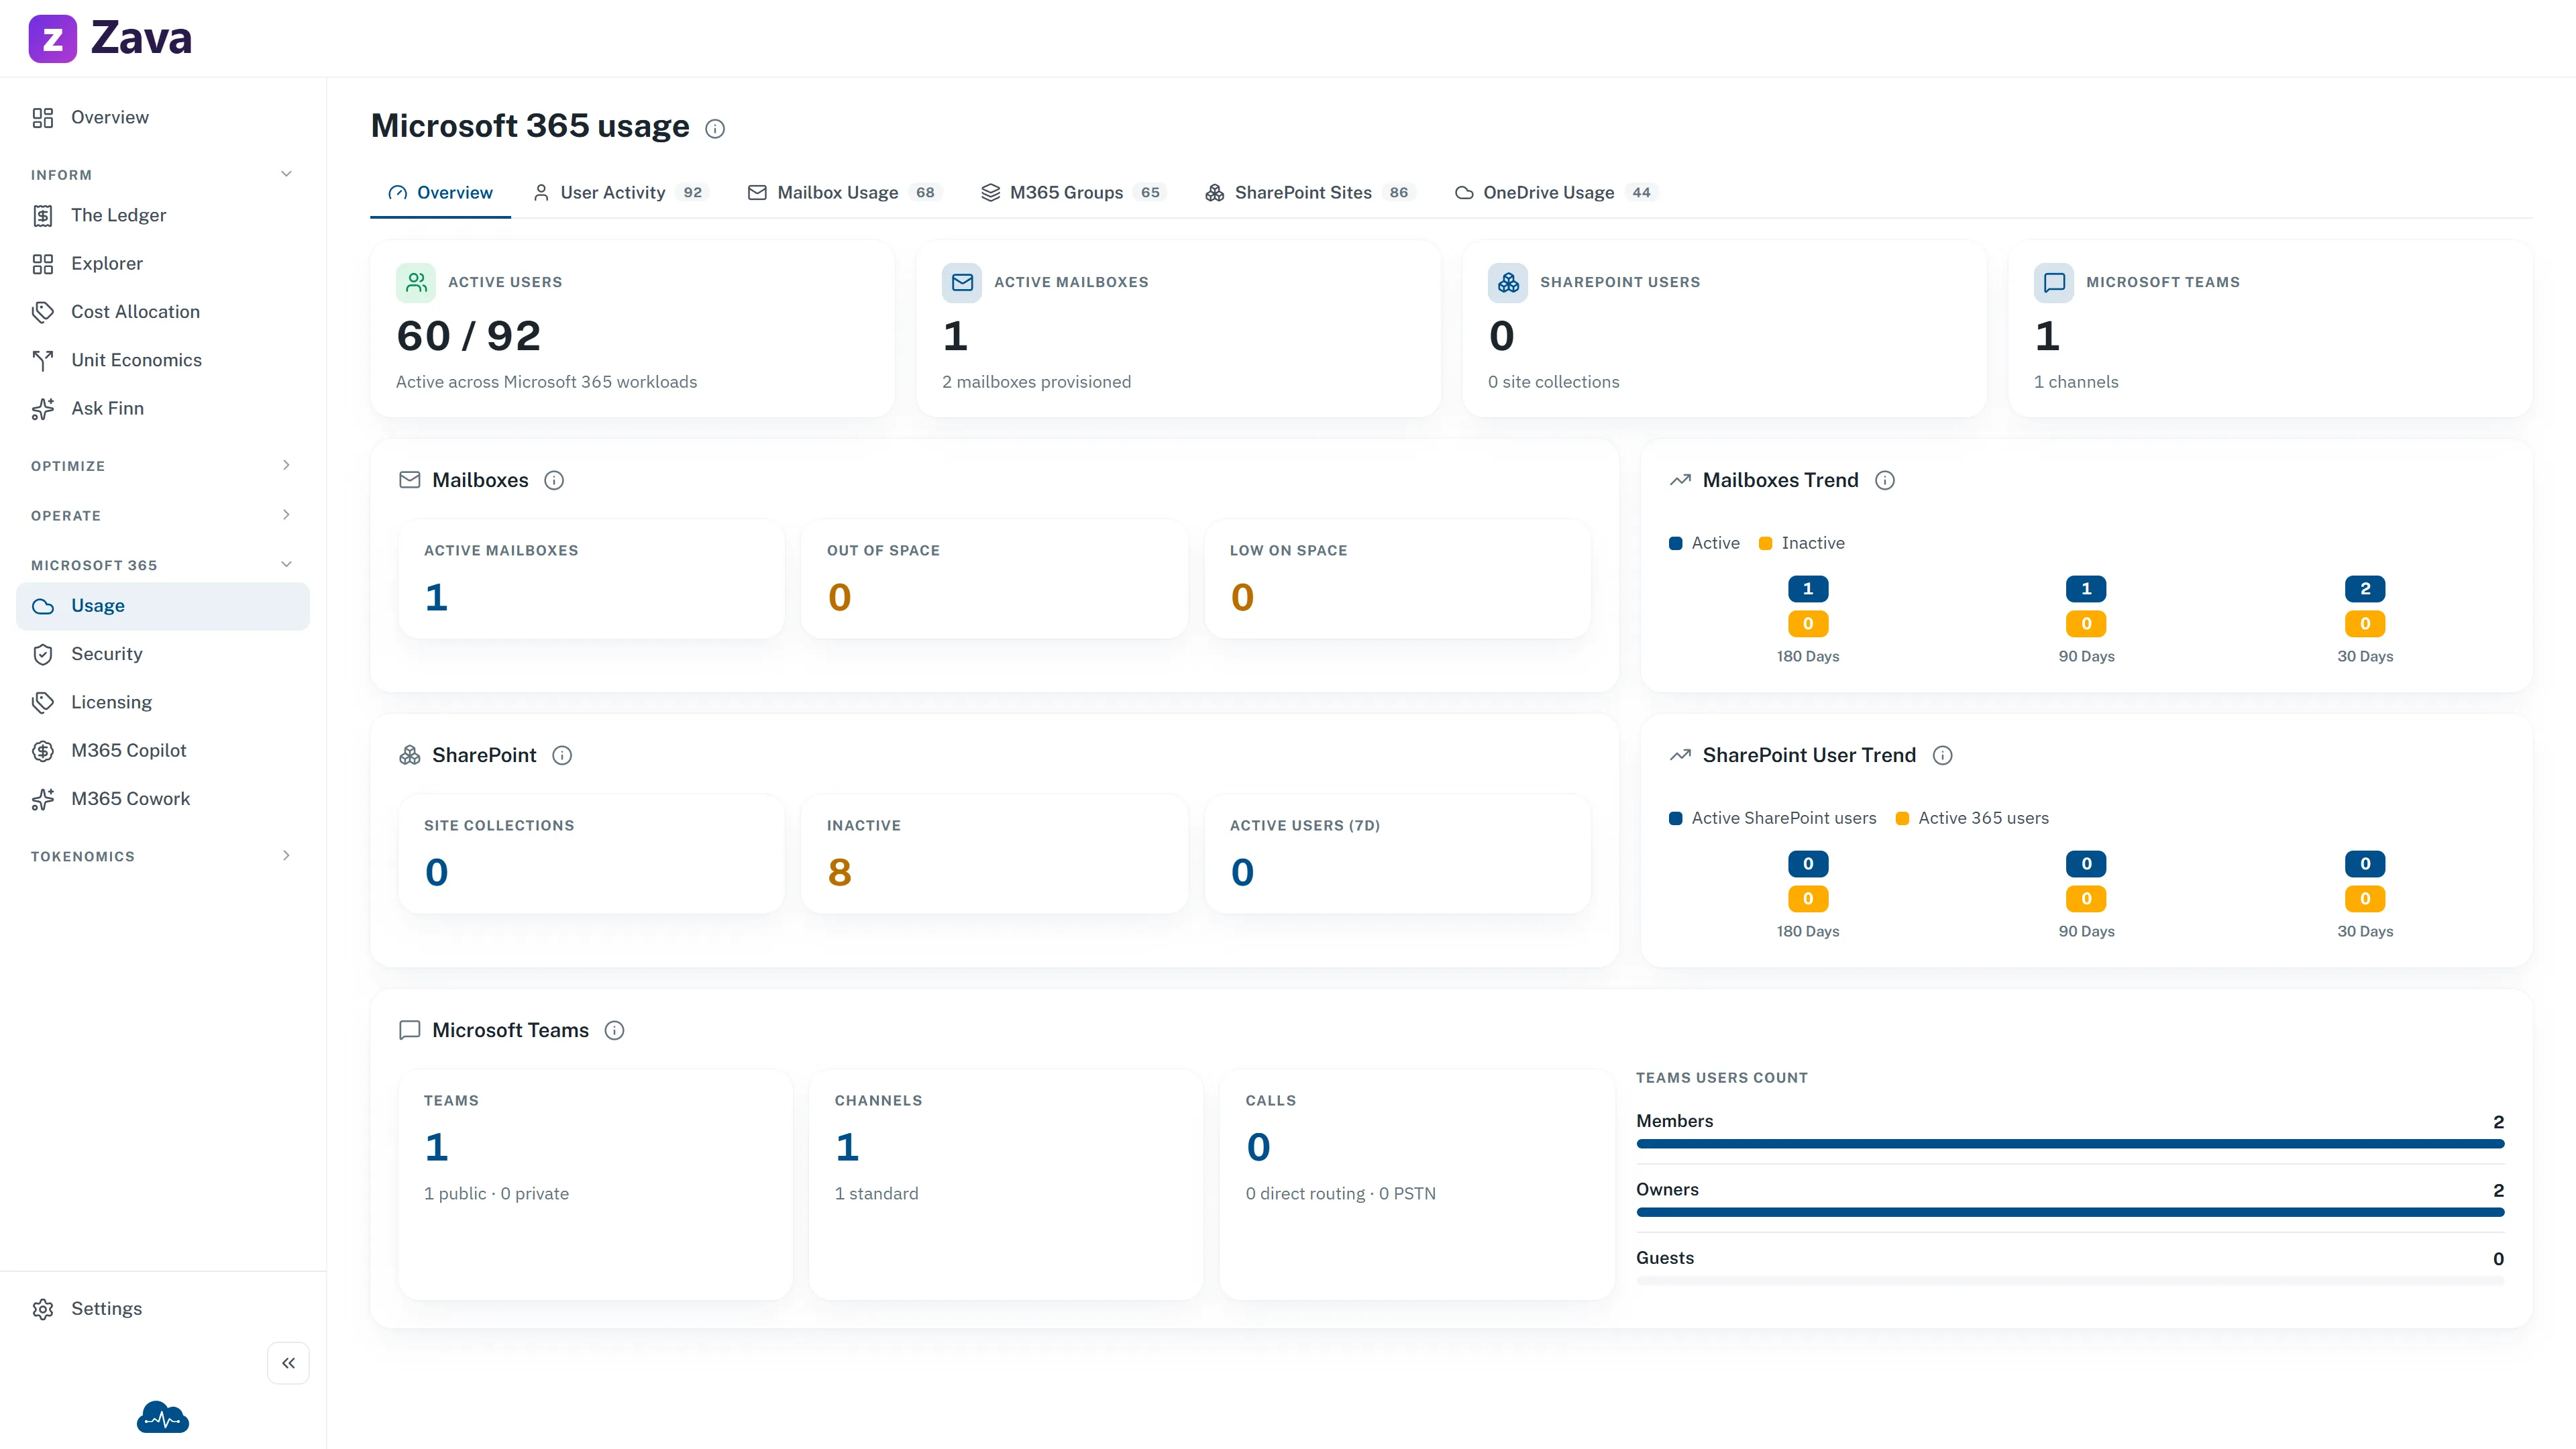The width and height of the screenshot is (2576, 1449).
Task: Open M365 Cowork page
Action: (x=163, y=799)
